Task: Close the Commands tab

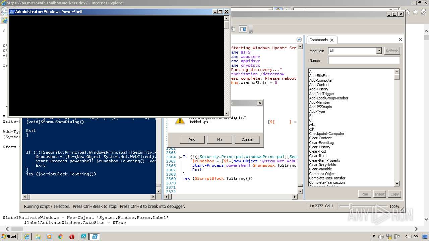Action: pyautogui.click(x=332, y=40)
